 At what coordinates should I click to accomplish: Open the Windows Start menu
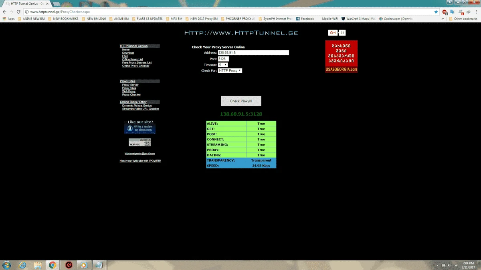tap(7, 265)
